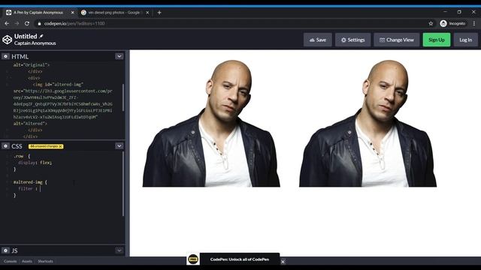The width and height of the screenshot is (481, 270).
Task: Expand HTML panel dropdown arrow
Action: [119, 56]
